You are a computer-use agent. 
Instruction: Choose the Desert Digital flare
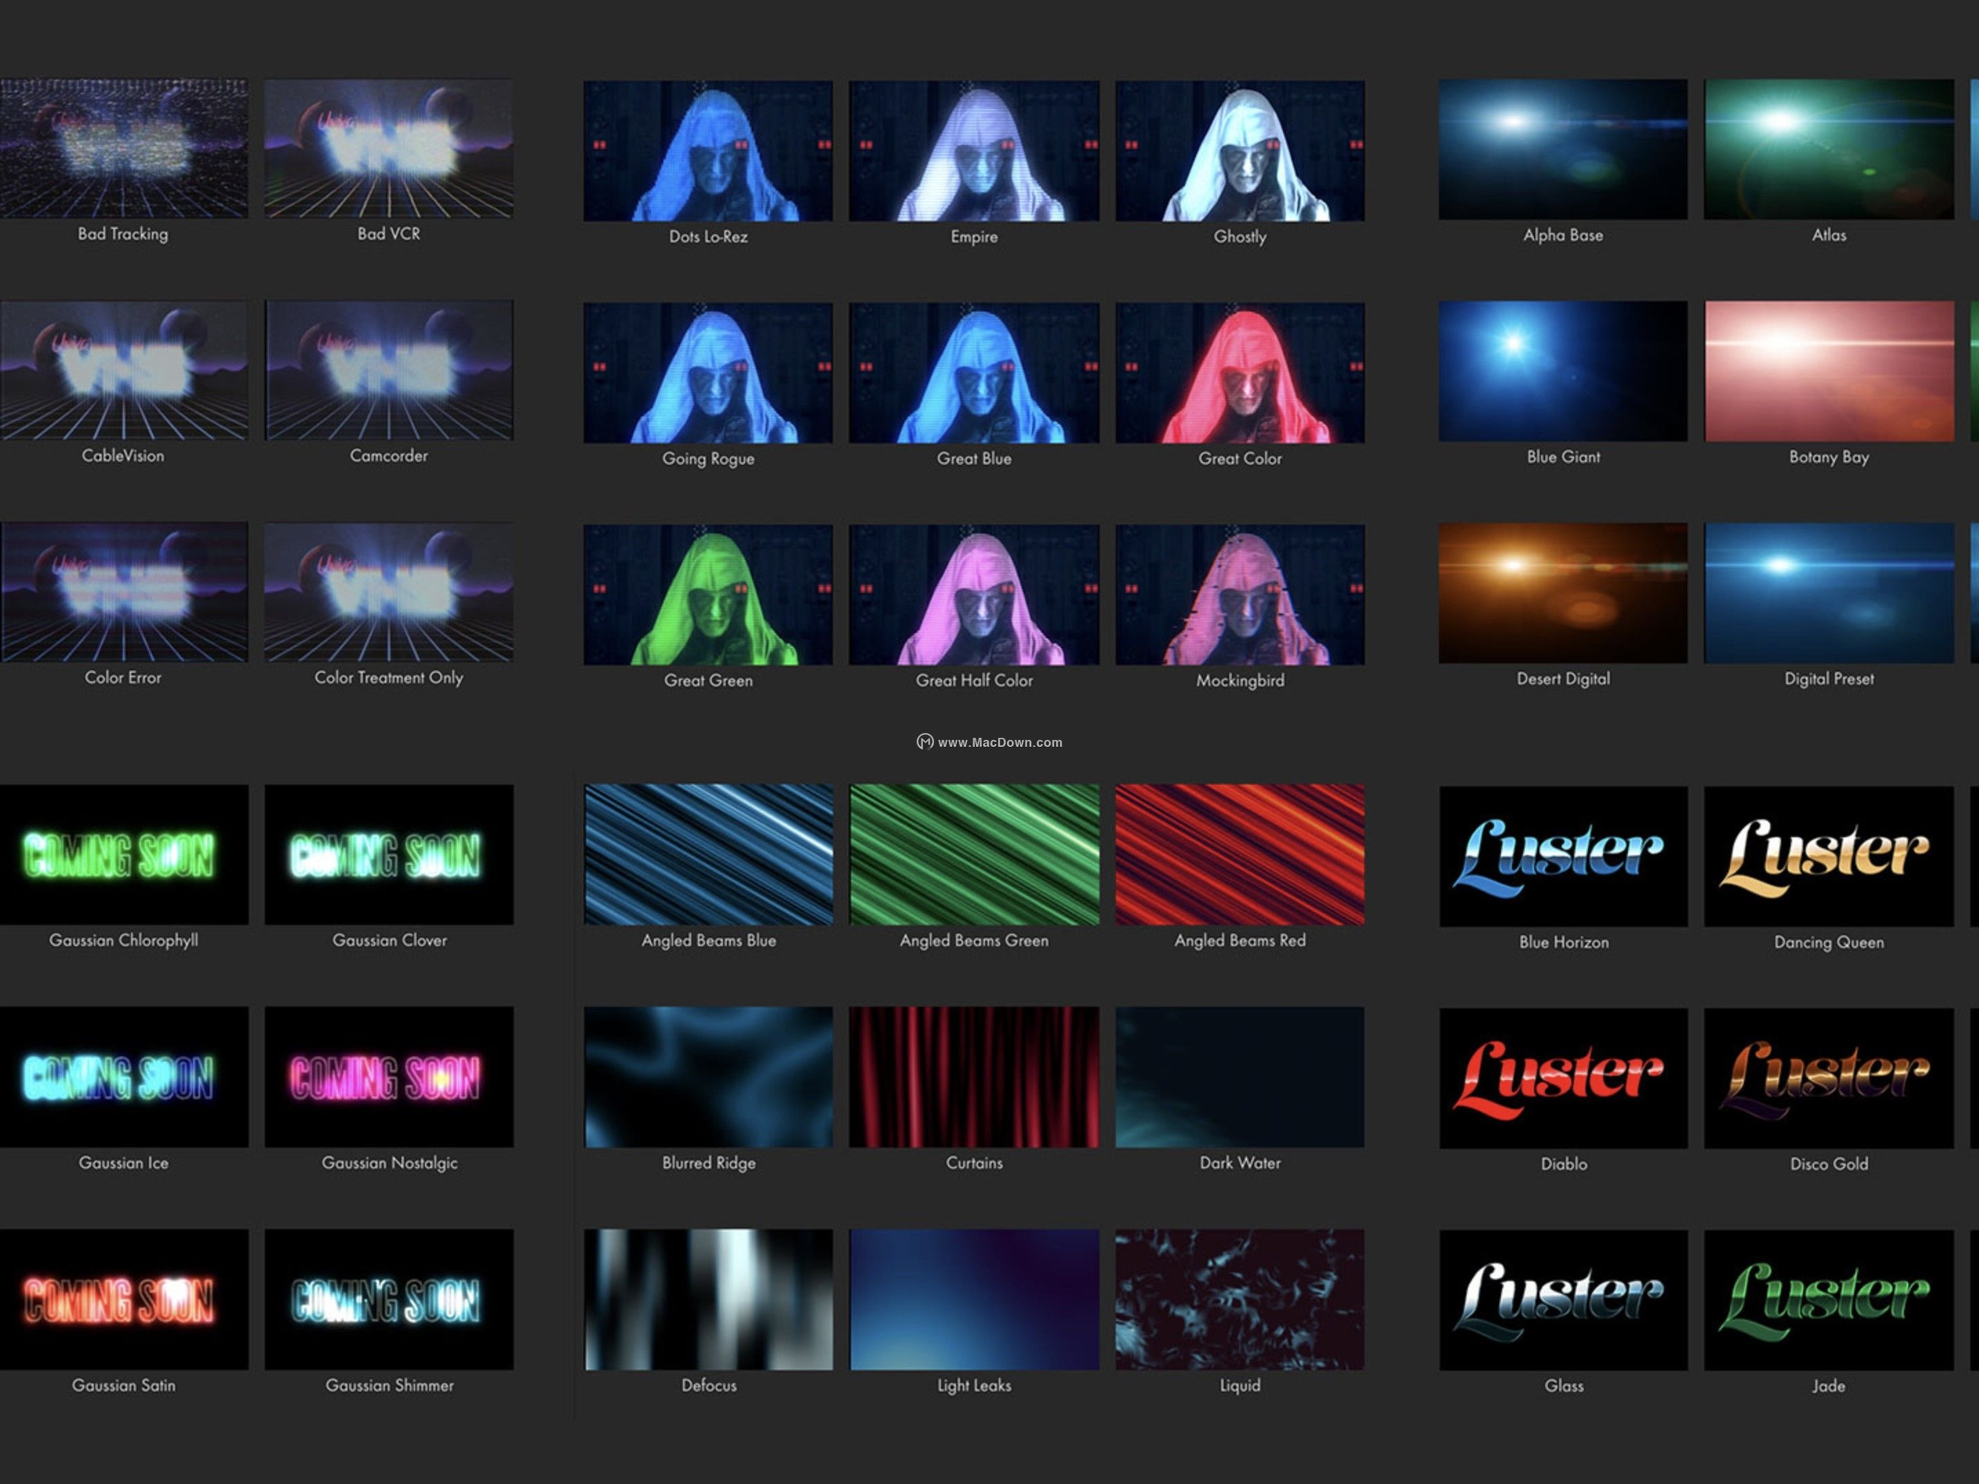(1562, 596)
